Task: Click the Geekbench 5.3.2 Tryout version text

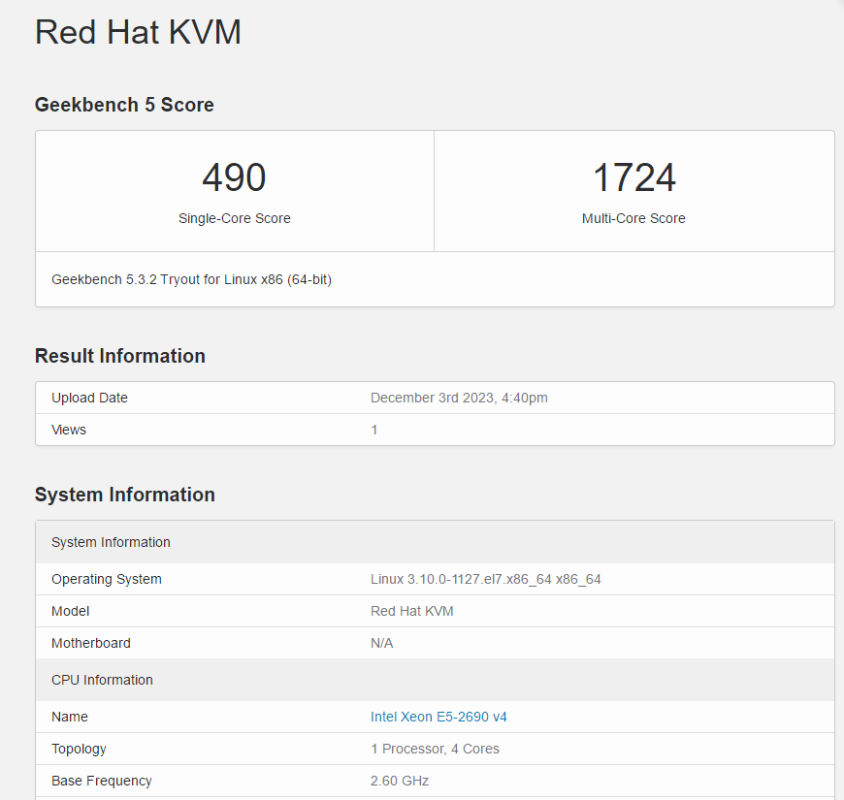Action: click(192, 280)
